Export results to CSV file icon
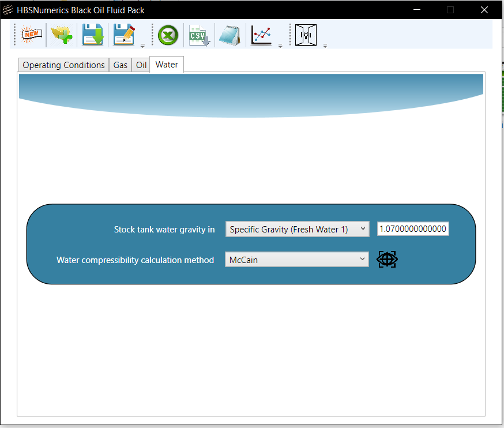 (x=199, y=35)
